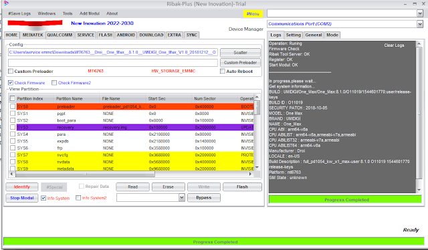Toggle the select-all partition header checkbox
Image resolution: width=428 pixels, height=250 pixels.
[x=13, y=98]
